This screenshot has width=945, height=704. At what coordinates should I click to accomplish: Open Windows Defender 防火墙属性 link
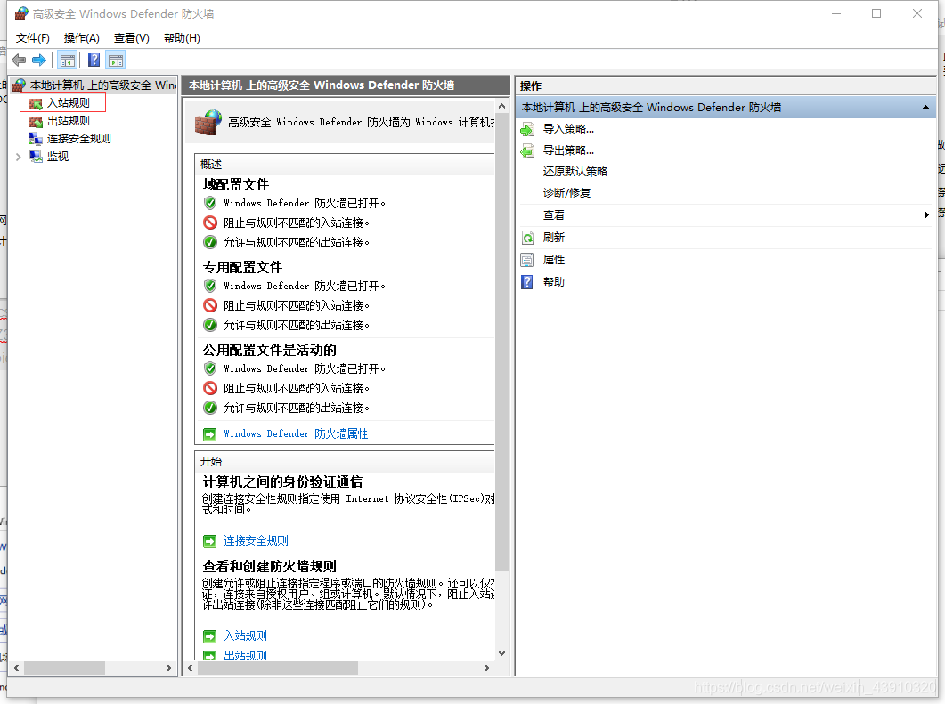point(296,434)
